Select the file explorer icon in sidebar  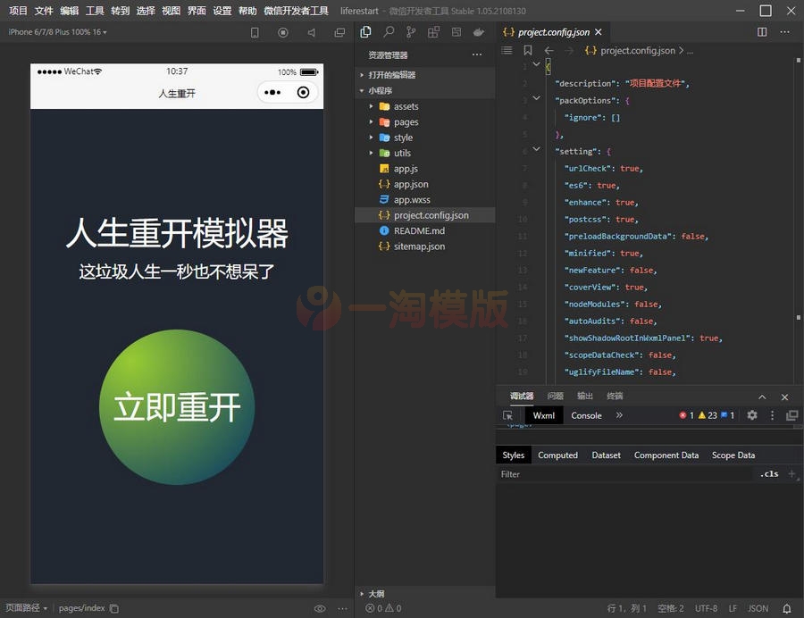(x=366, y=31)
